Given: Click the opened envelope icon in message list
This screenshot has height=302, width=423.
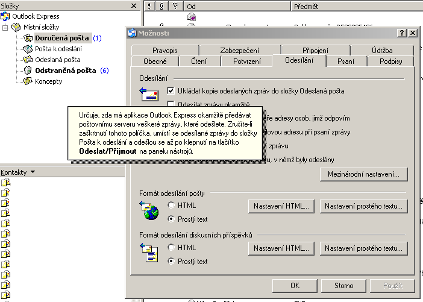Looking at the screenshot, I should click(x=191, y=17).
